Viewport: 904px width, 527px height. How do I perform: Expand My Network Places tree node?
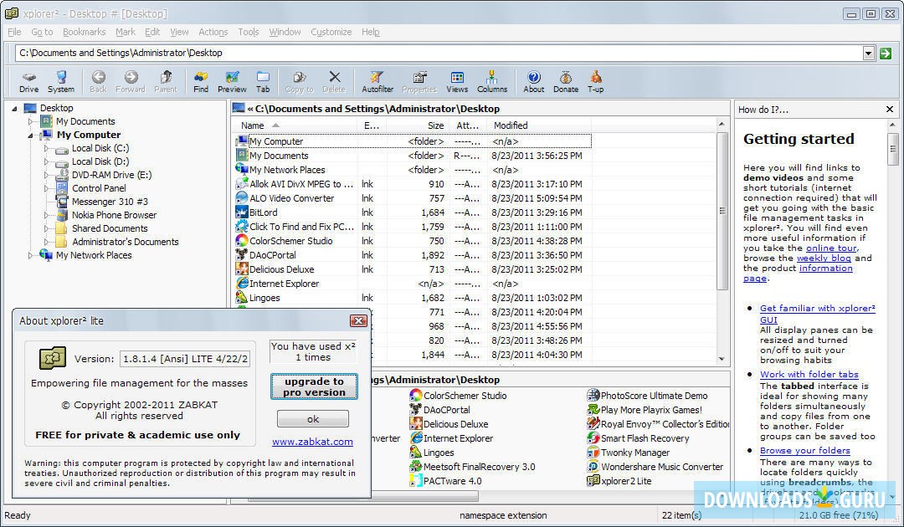point(32,255)
